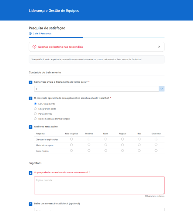This screenshot has width=193, height=211.
Task: Click the question number 5 badge
Action: pyautogui.click(x=30, y=204)
